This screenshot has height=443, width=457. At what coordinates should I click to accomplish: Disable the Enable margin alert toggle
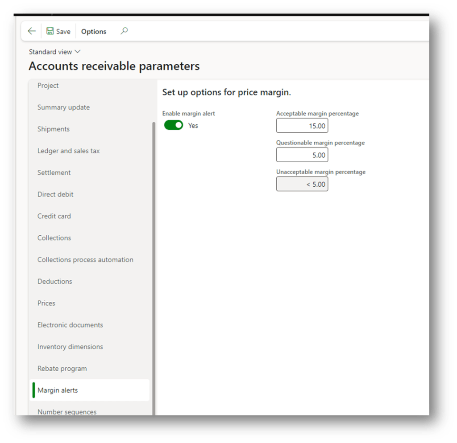pyautogui.click(x=174, y=126)
